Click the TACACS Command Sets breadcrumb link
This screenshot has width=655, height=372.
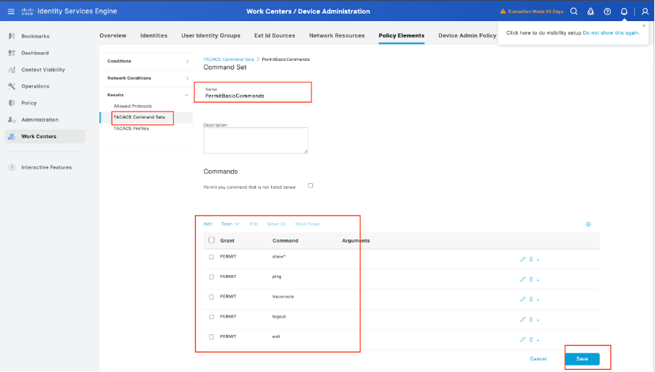tap(228, 59)
